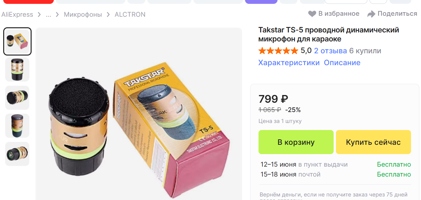Select the third thumbnail of tilted capsule
The height and width of the screenshot is (200, 421).
coord(17,98)
